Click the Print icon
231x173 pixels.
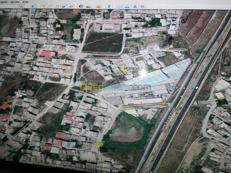click(x=128, y=6)
